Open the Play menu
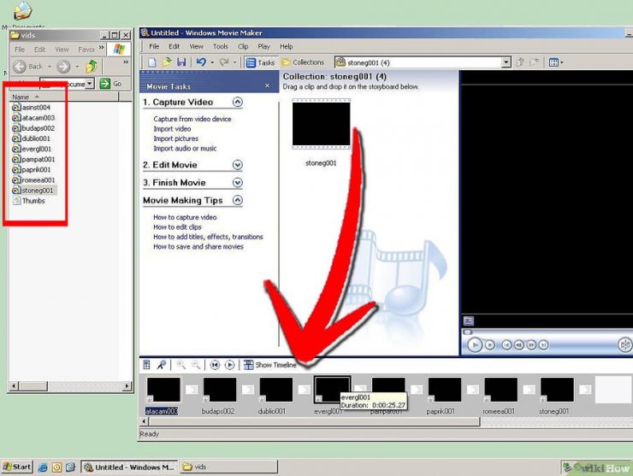Viewport: 633px width, 476px height. [x=264, y=46]
